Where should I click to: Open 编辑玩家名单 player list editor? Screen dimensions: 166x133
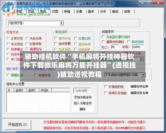[x=139, y=93]
